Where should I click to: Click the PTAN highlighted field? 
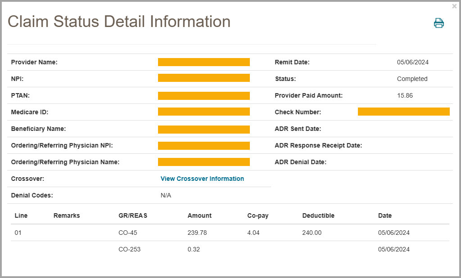click(x=203, y=95)
